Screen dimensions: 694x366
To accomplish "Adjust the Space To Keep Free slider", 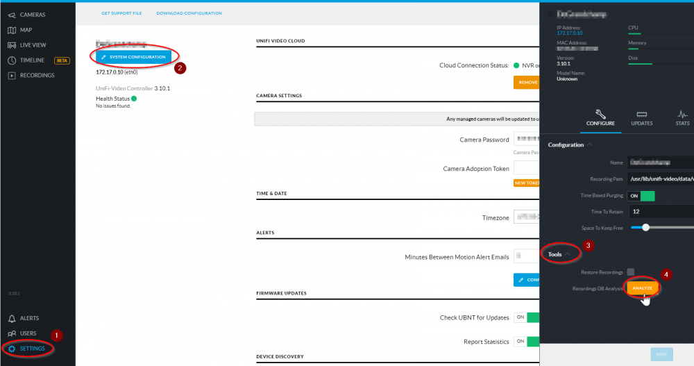I will tap(645, 228).
